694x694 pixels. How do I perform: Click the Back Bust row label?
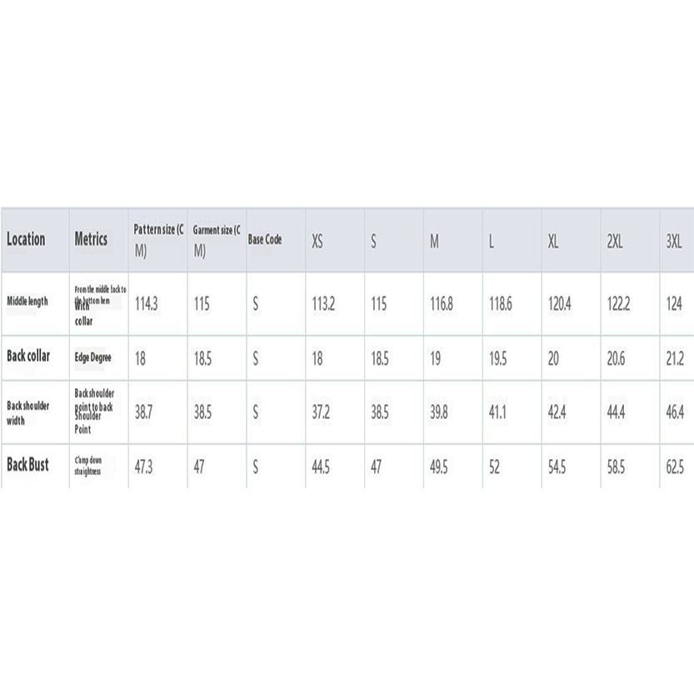click(27, 466)
